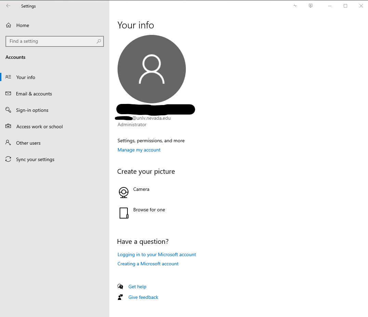This screenshot has height=317, width=368.
Task: Click the sync arrows icon
Action: pyautogui.click(x=8, y=159)
